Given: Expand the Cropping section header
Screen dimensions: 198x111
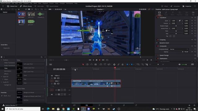Looking at the screenshot, I should coord(162,40).
